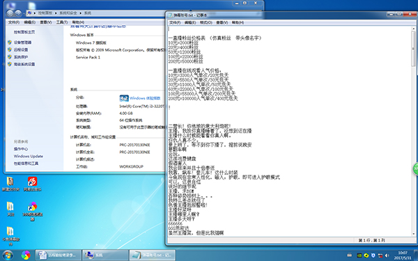Open the 设备管理器 link in the sidebar
This screenshot has height=261, width=418.
click(x=23, y=42)
